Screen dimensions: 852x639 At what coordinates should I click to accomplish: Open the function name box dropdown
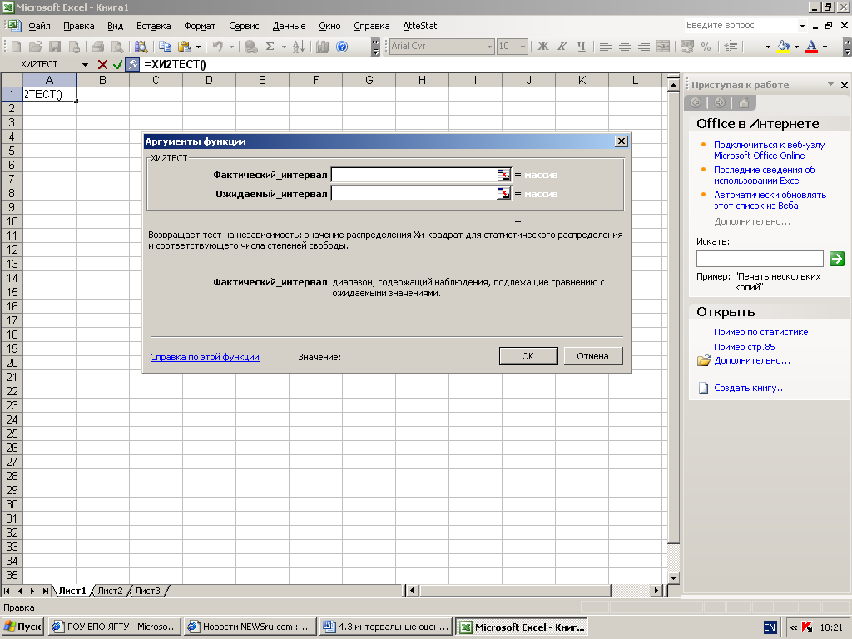click(86, 65)
